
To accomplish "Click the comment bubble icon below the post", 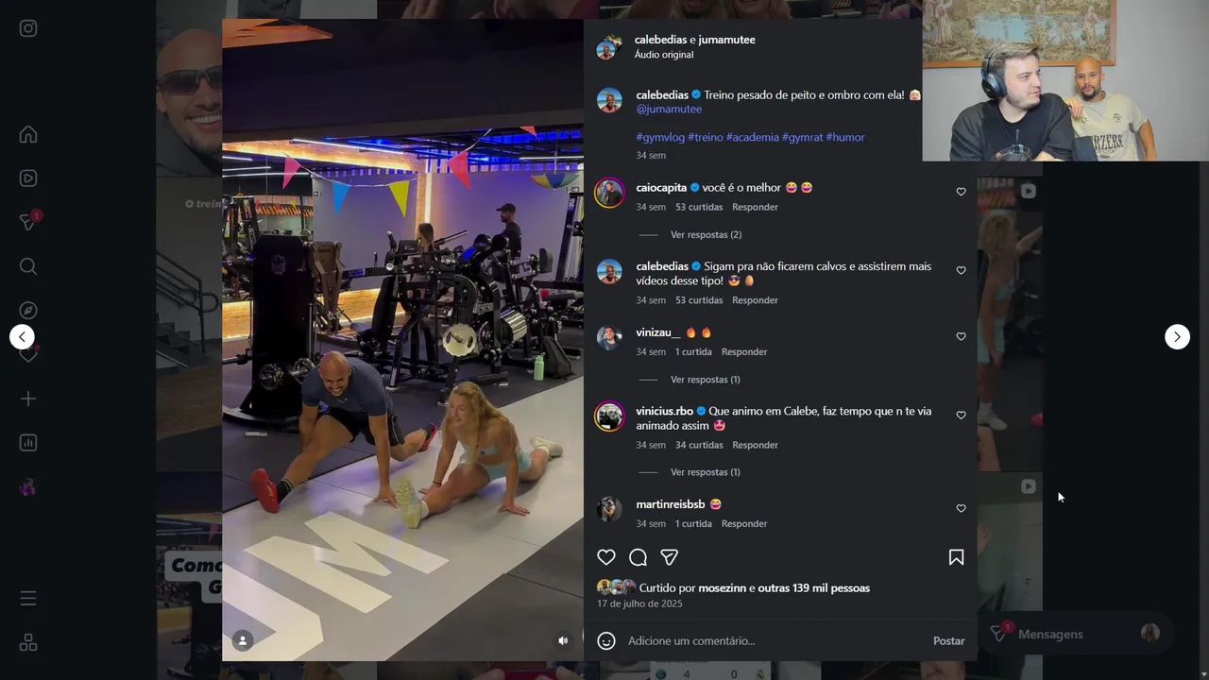I will click(x=638, y=557).
